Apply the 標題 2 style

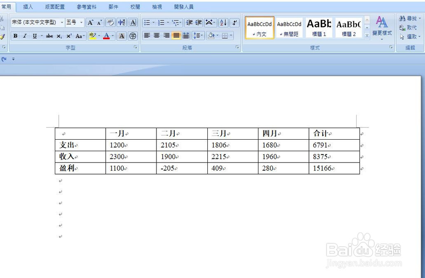click(x=348, y=28)
